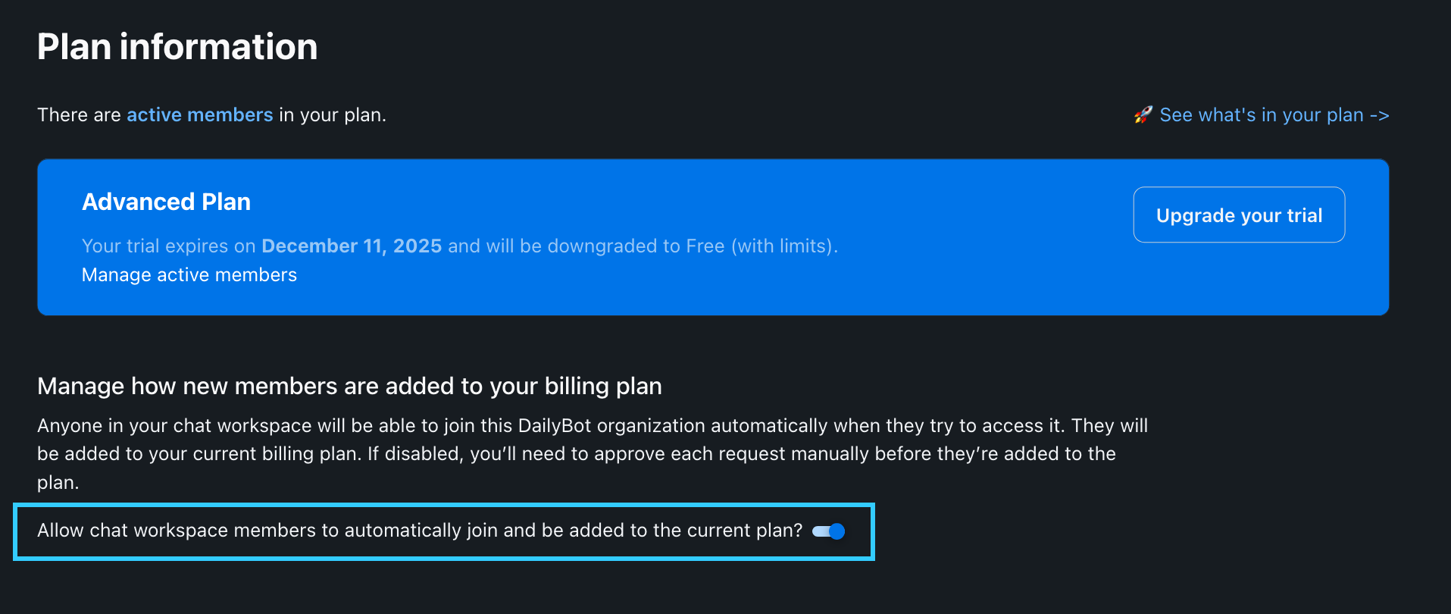1451x614 pixels.
Task: Click the "There are" text before members link
Action: click(x=79, y=115)
